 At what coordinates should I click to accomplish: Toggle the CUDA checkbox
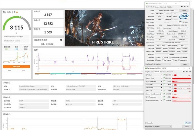point(163,58)
